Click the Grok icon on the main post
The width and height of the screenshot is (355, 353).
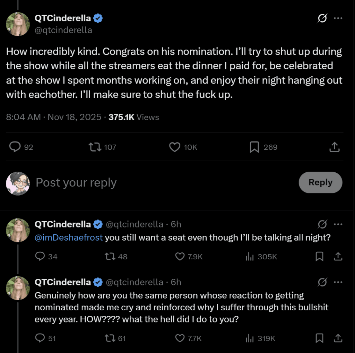322,19
